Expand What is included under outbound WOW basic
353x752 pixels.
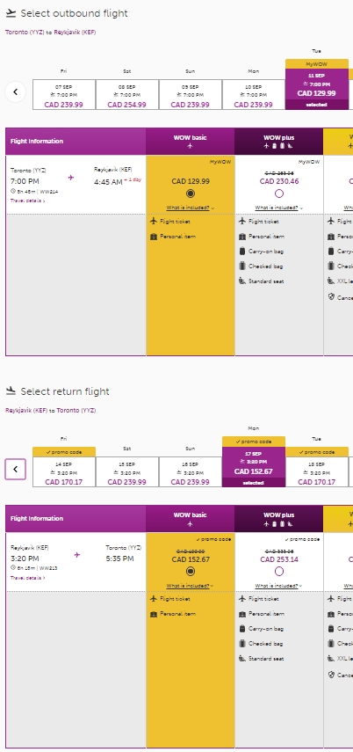[x=191, y=208]
